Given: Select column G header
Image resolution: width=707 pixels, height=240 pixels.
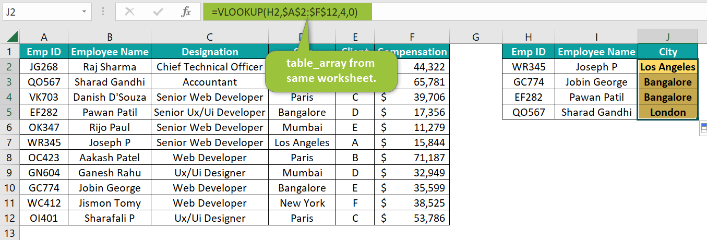Looking at the screenshot, I should (x=475, y=37).
